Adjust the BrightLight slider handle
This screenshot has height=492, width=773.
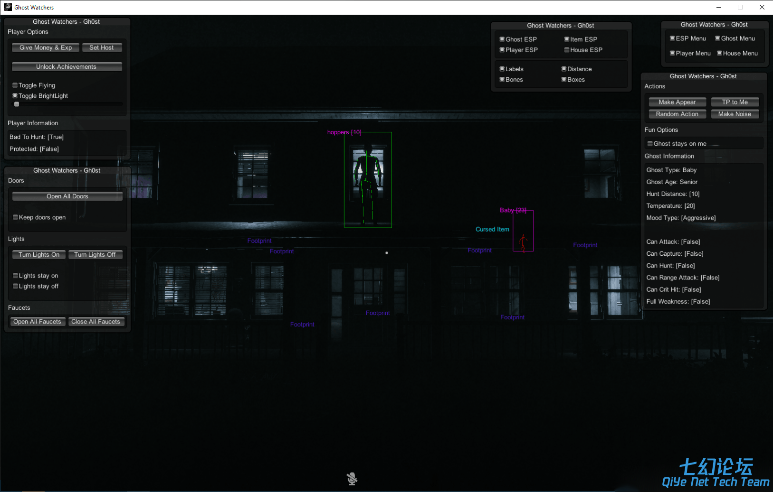pyautogui.click(x=17, y=104)
